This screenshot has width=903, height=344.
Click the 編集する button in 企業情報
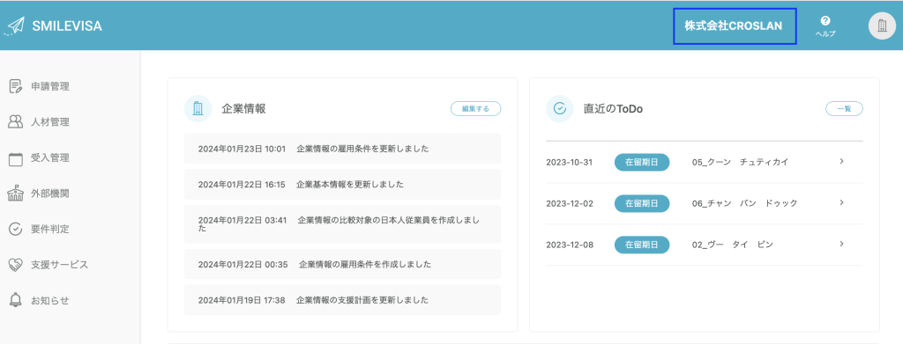pyautogui.click(x=475, y=108)
